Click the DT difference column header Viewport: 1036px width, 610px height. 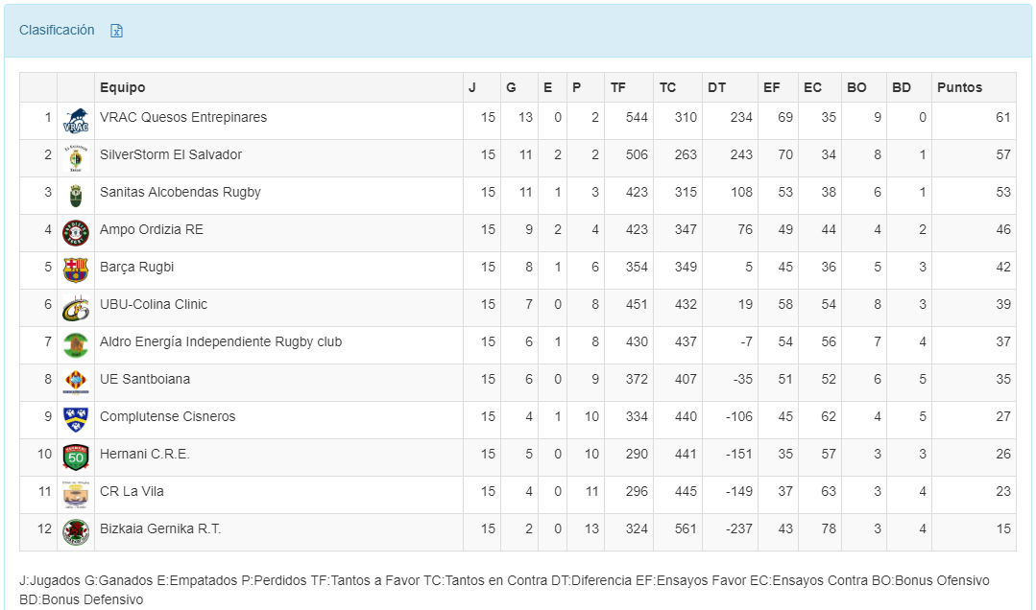pos(717,87)
